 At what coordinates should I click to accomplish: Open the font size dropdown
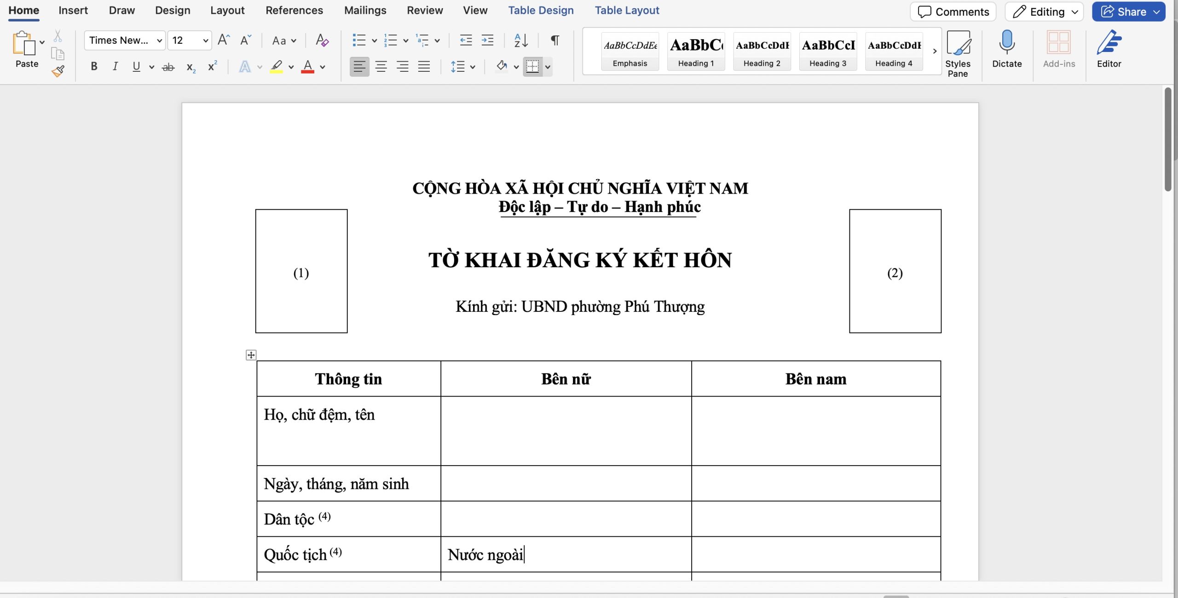click(x=205, y=40)
